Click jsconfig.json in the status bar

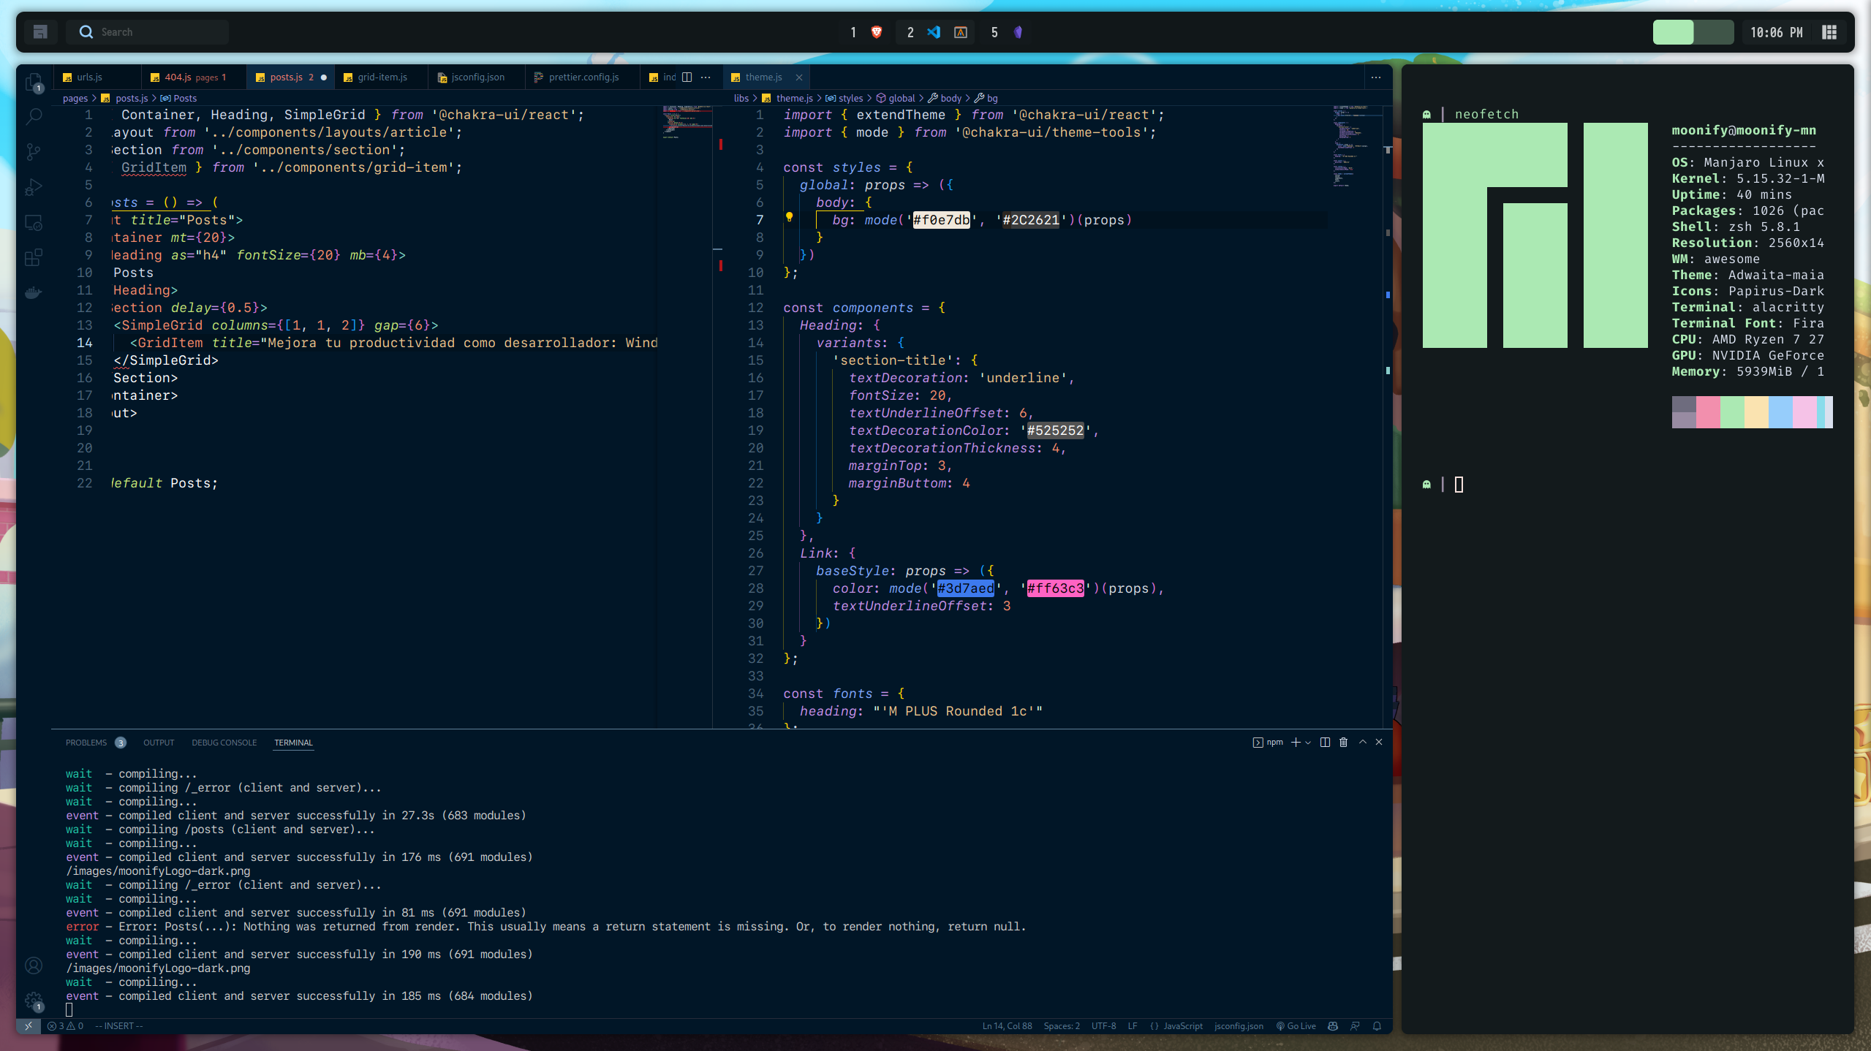tap(1239, 1026)
